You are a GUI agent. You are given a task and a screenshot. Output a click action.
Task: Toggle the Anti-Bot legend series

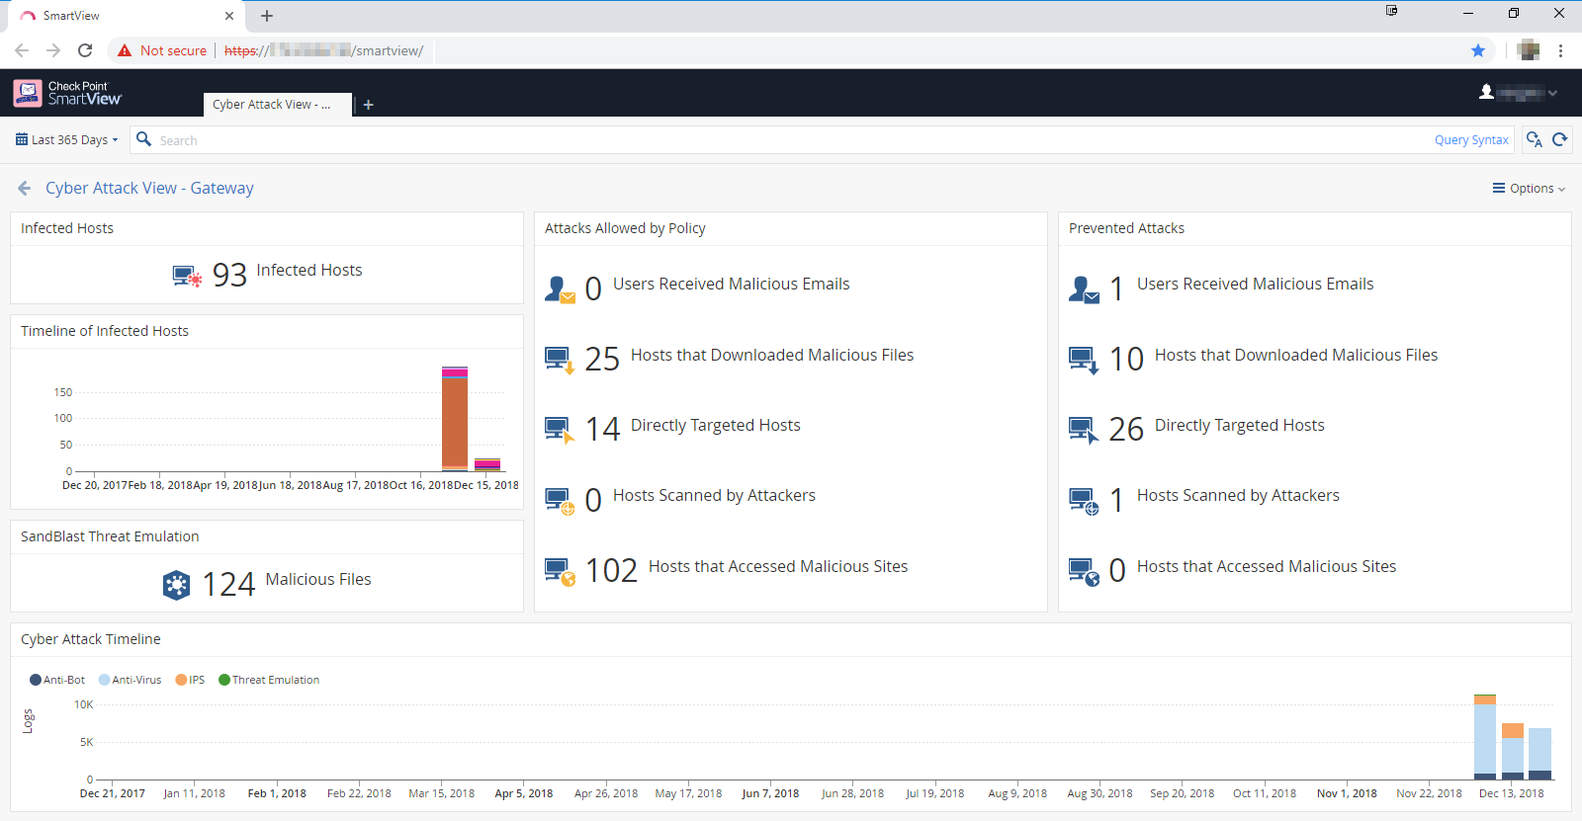click(57, 680)
